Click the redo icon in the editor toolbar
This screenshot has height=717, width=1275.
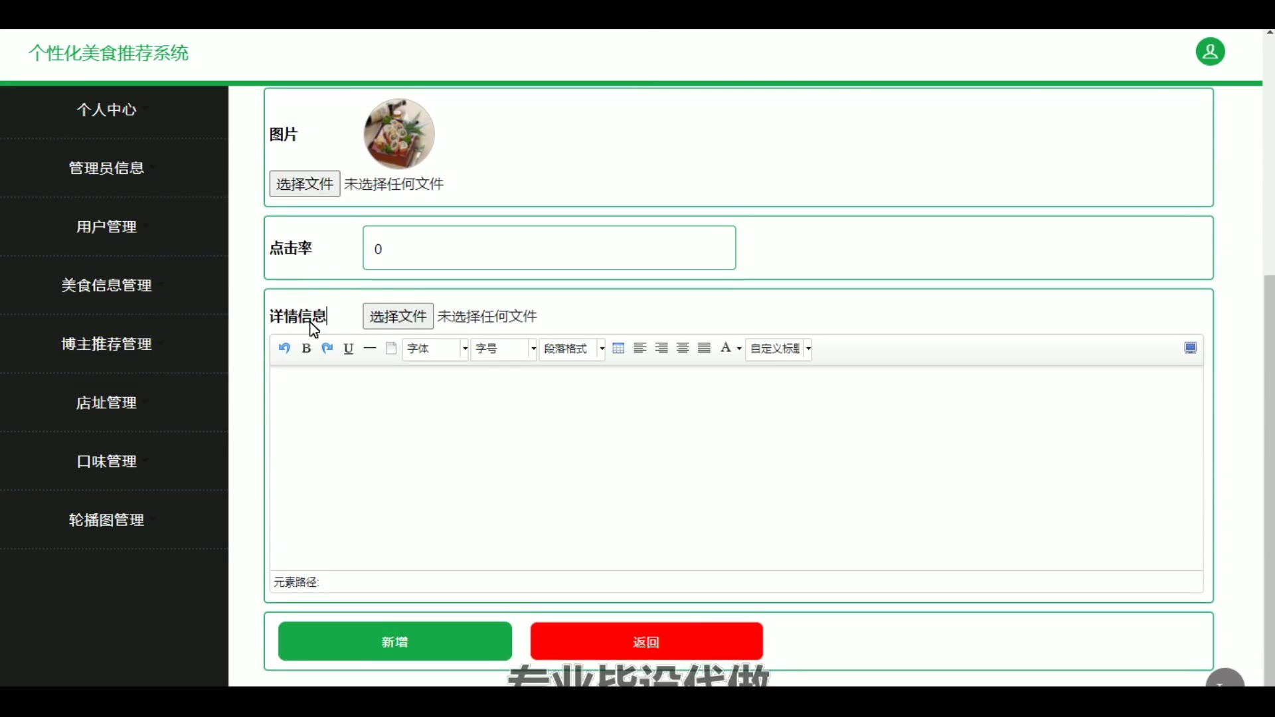(x=327, y=349)
